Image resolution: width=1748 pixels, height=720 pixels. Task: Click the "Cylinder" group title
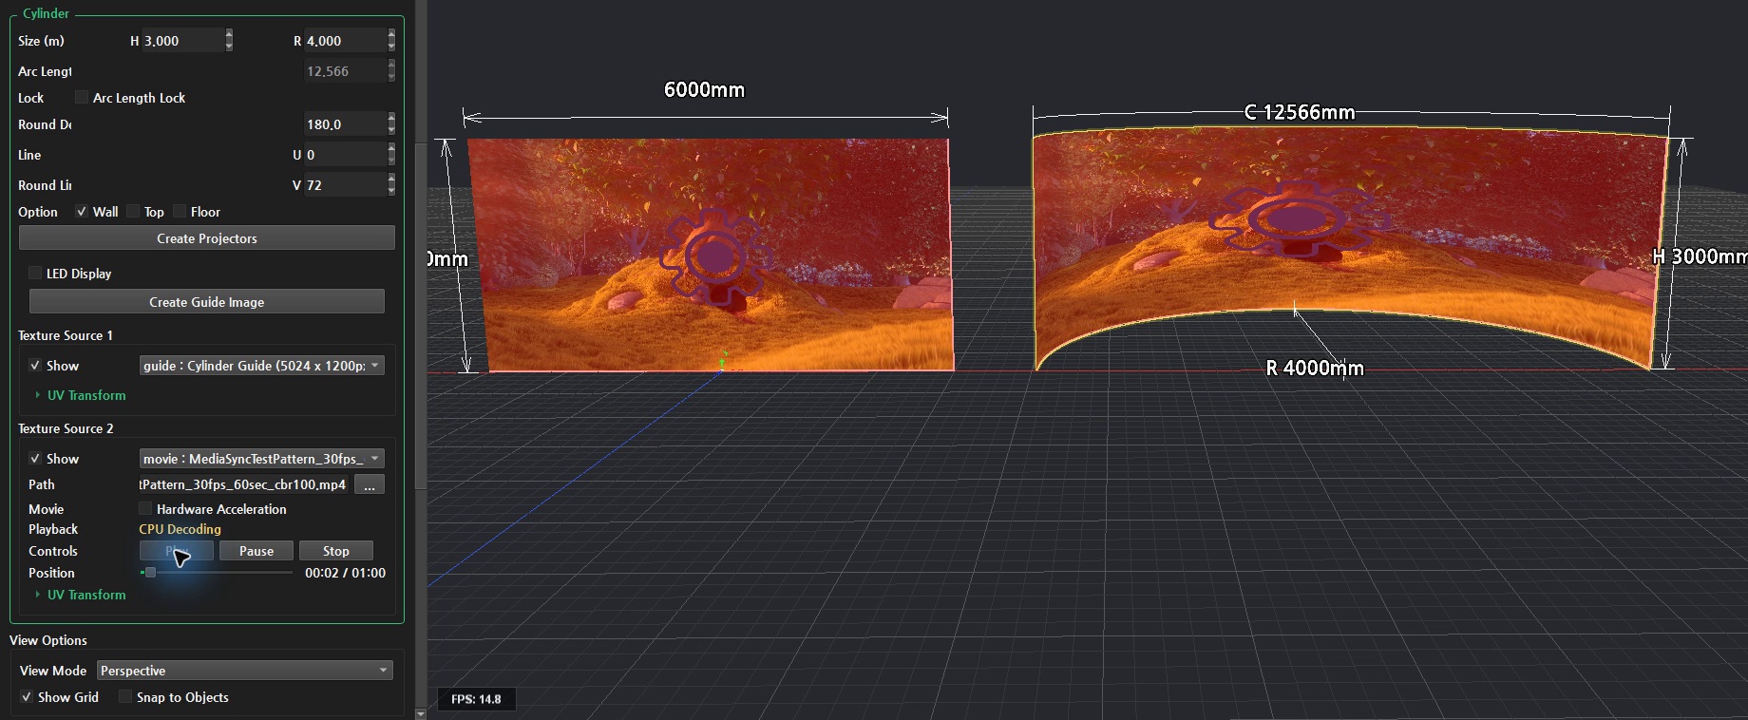[46, 13]
